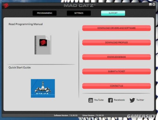Switch to the Programming tab
Image resolution: width=158 pixels, height=120 pixels.
(45, 13)
